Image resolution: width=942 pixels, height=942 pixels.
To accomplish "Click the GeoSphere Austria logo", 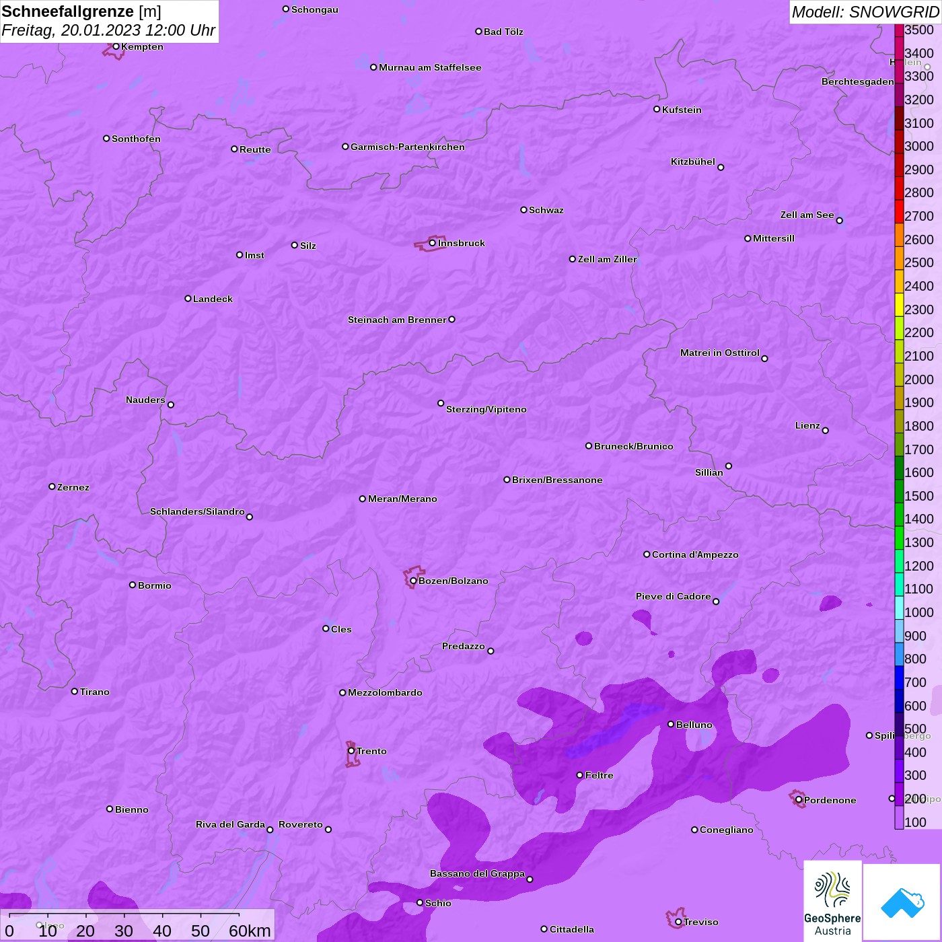I will click(832, 901).
